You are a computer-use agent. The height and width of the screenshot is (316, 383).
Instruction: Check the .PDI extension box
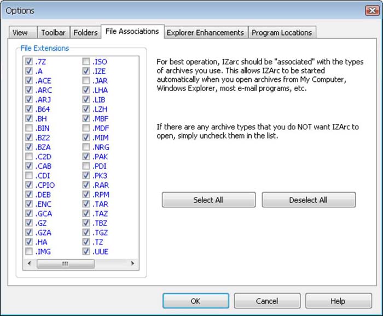[x=86, y=166]
